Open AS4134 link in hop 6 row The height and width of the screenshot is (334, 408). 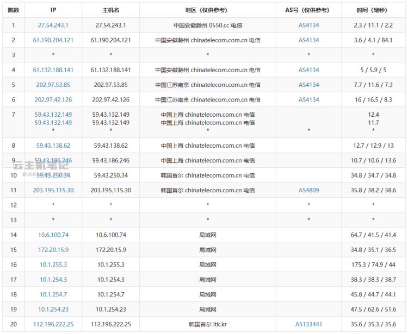[308, 100]
